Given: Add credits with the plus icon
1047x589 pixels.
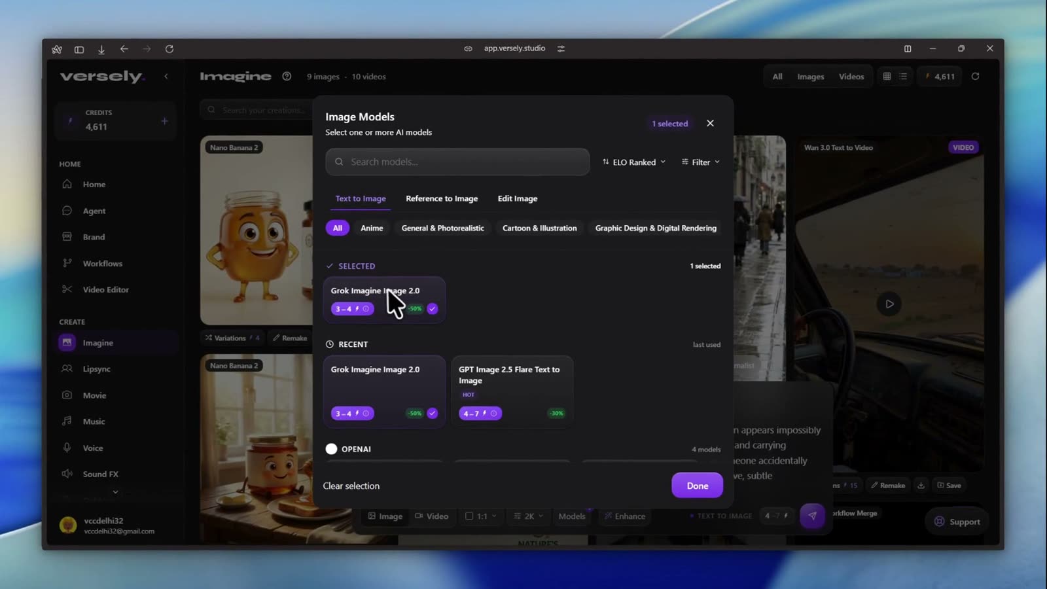Looking at the screenshot, I should (x=164, y=121).
